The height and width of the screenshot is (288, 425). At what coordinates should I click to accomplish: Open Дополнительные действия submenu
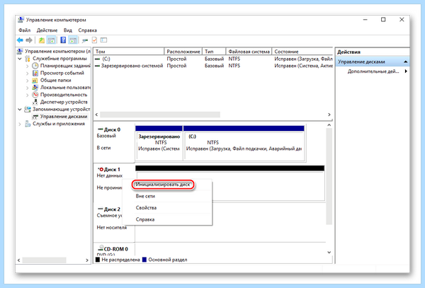point(378,71)
